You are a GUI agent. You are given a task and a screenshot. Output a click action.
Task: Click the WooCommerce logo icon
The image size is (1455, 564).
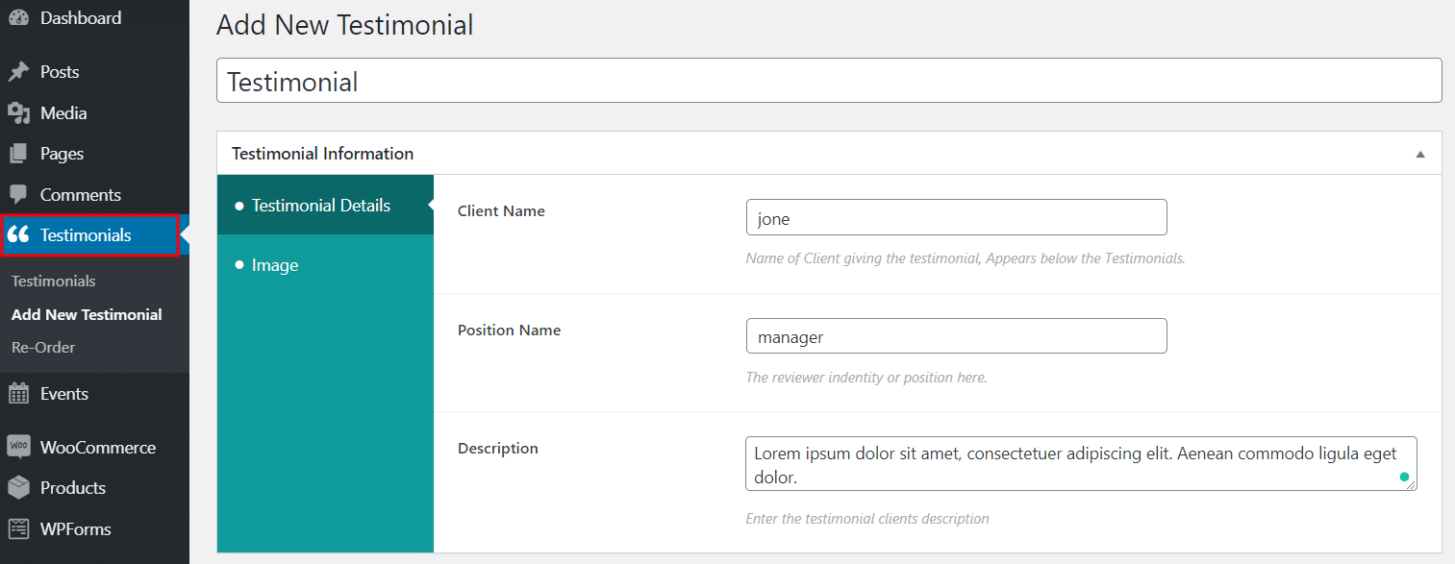pyautogui.click(x=18, y=448)
